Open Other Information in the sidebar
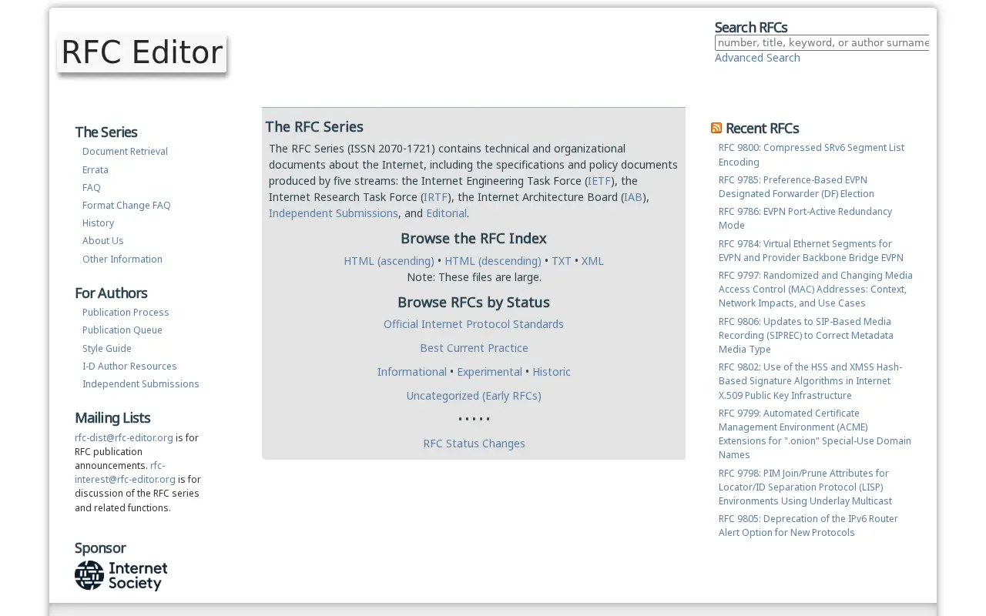Image resolution: width=986 pixels, height=616 pixels. [x=122, y=259]
